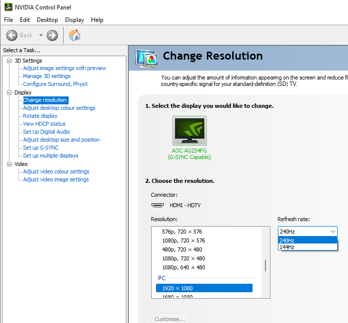The image size is (348, 323).
Task: Click the Display category label in tree
Action: 23,92
